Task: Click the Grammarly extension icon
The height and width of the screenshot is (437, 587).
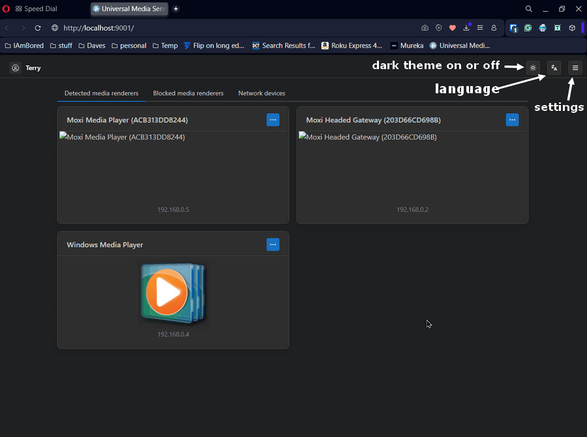Action: 528,27
